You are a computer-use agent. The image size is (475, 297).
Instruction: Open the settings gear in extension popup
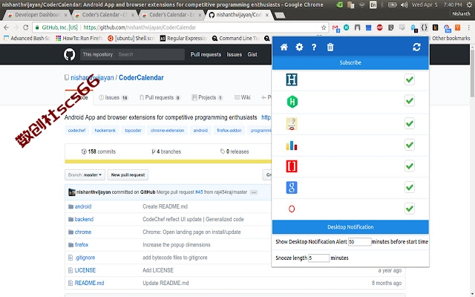click(x=299, y=48)
